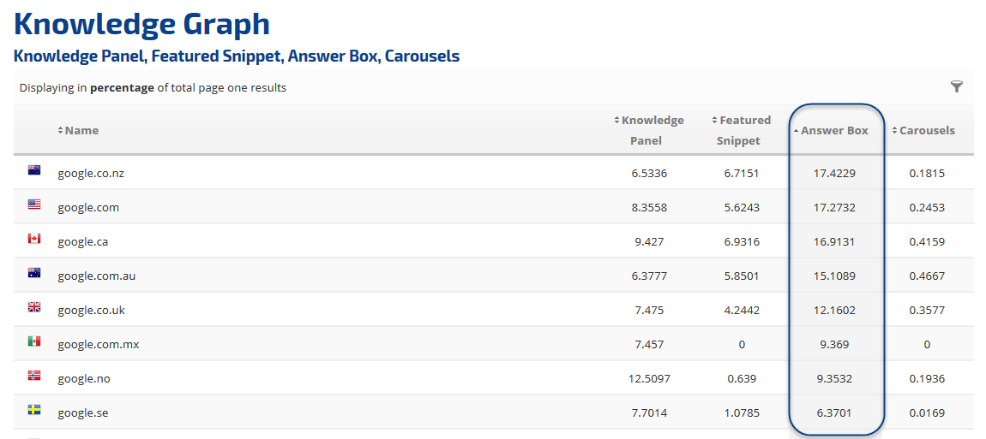The image size is (986, 439).
Task: Click the Canada flag icon
Action: [x=34, y=239]
